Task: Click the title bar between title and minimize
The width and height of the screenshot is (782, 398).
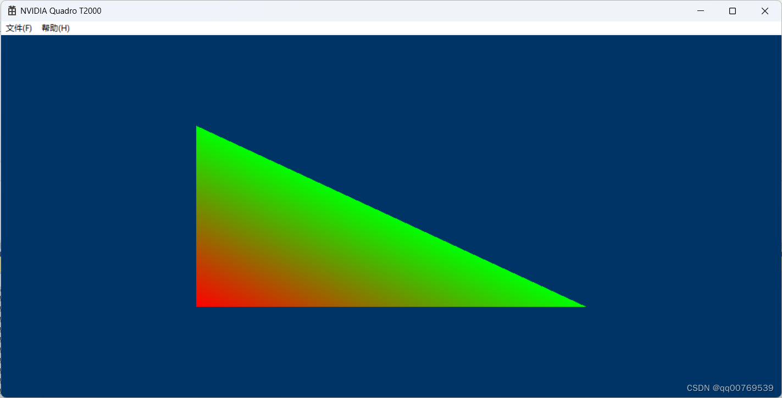Action: point(385,10)
